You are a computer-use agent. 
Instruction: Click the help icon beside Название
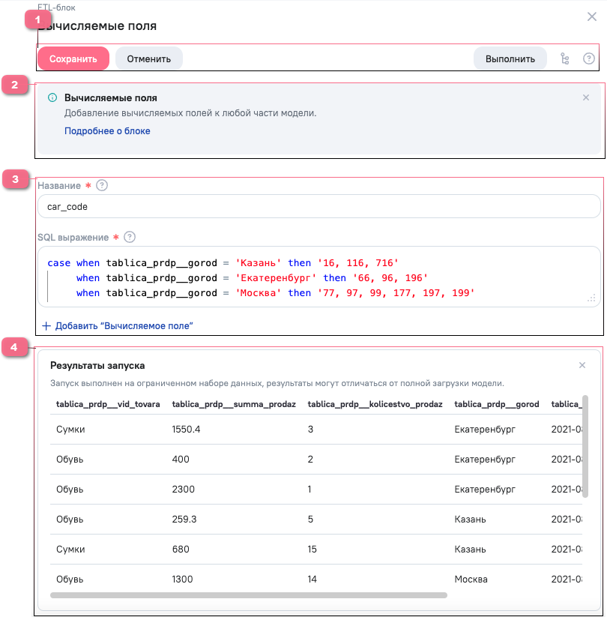pyautogui.click(x=103, y=185)
